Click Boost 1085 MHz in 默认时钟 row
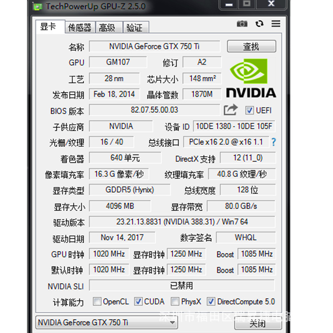Image resolution: width=333 pixels, height=333 pixels. 256,269
